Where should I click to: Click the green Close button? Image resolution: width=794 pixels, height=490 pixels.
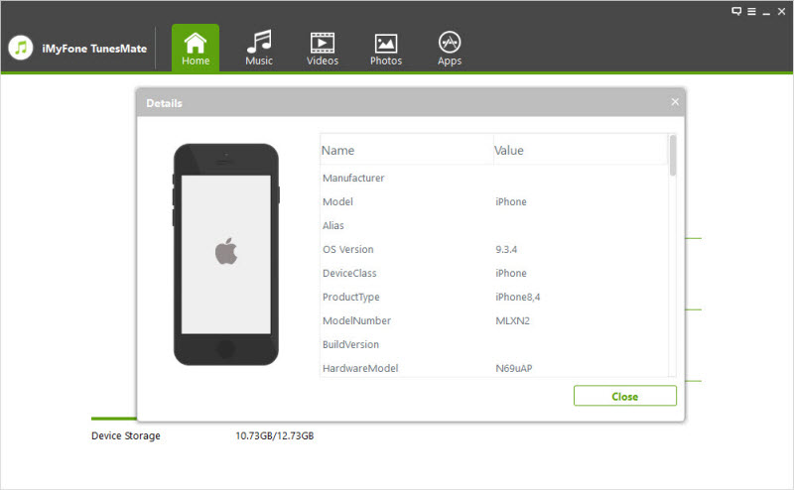coord(625,396)
